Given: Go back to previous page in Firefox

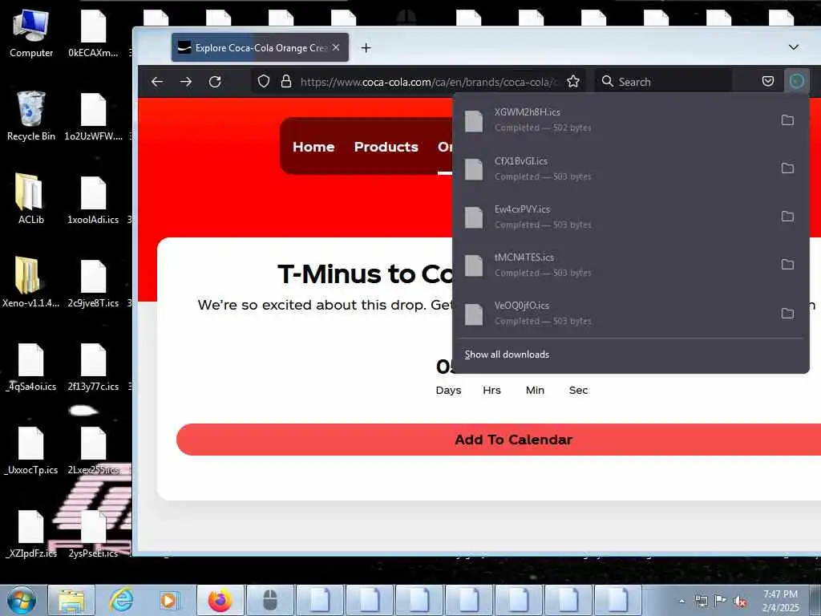Looking at the screenshot, I should coord(157,82).
